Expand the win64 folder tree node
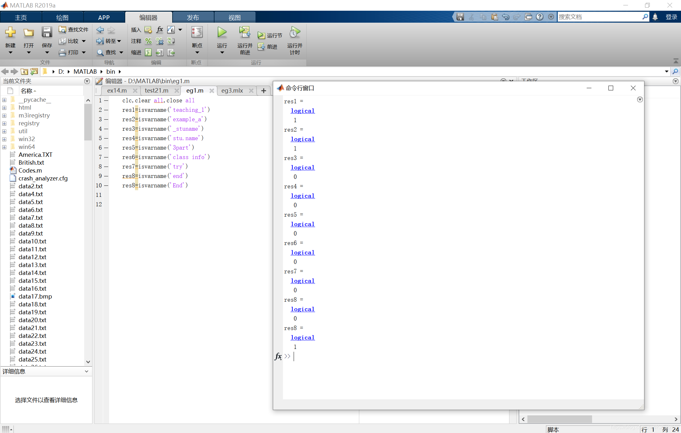This screenshot has height=433, width=681. 4,147
